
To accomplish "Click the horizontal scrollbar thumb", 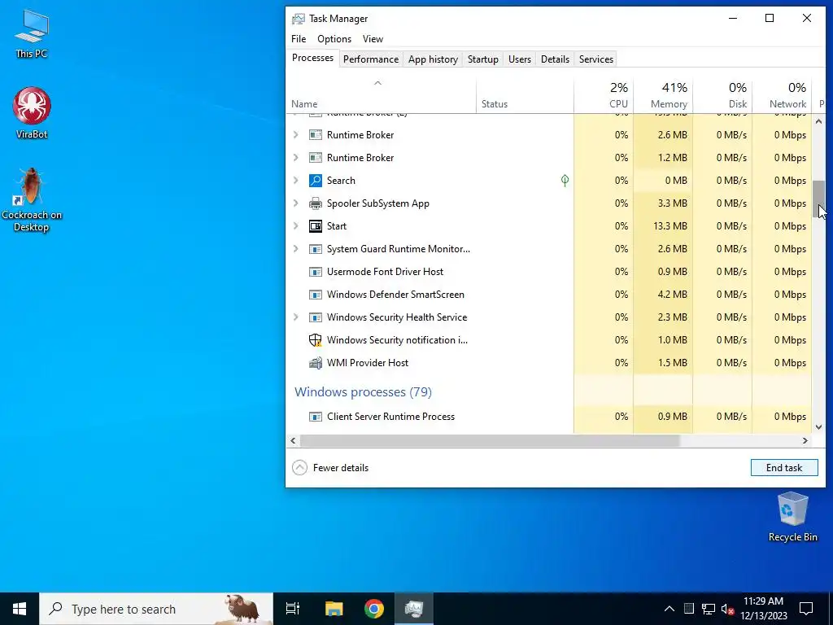I will tap(489, 440).
